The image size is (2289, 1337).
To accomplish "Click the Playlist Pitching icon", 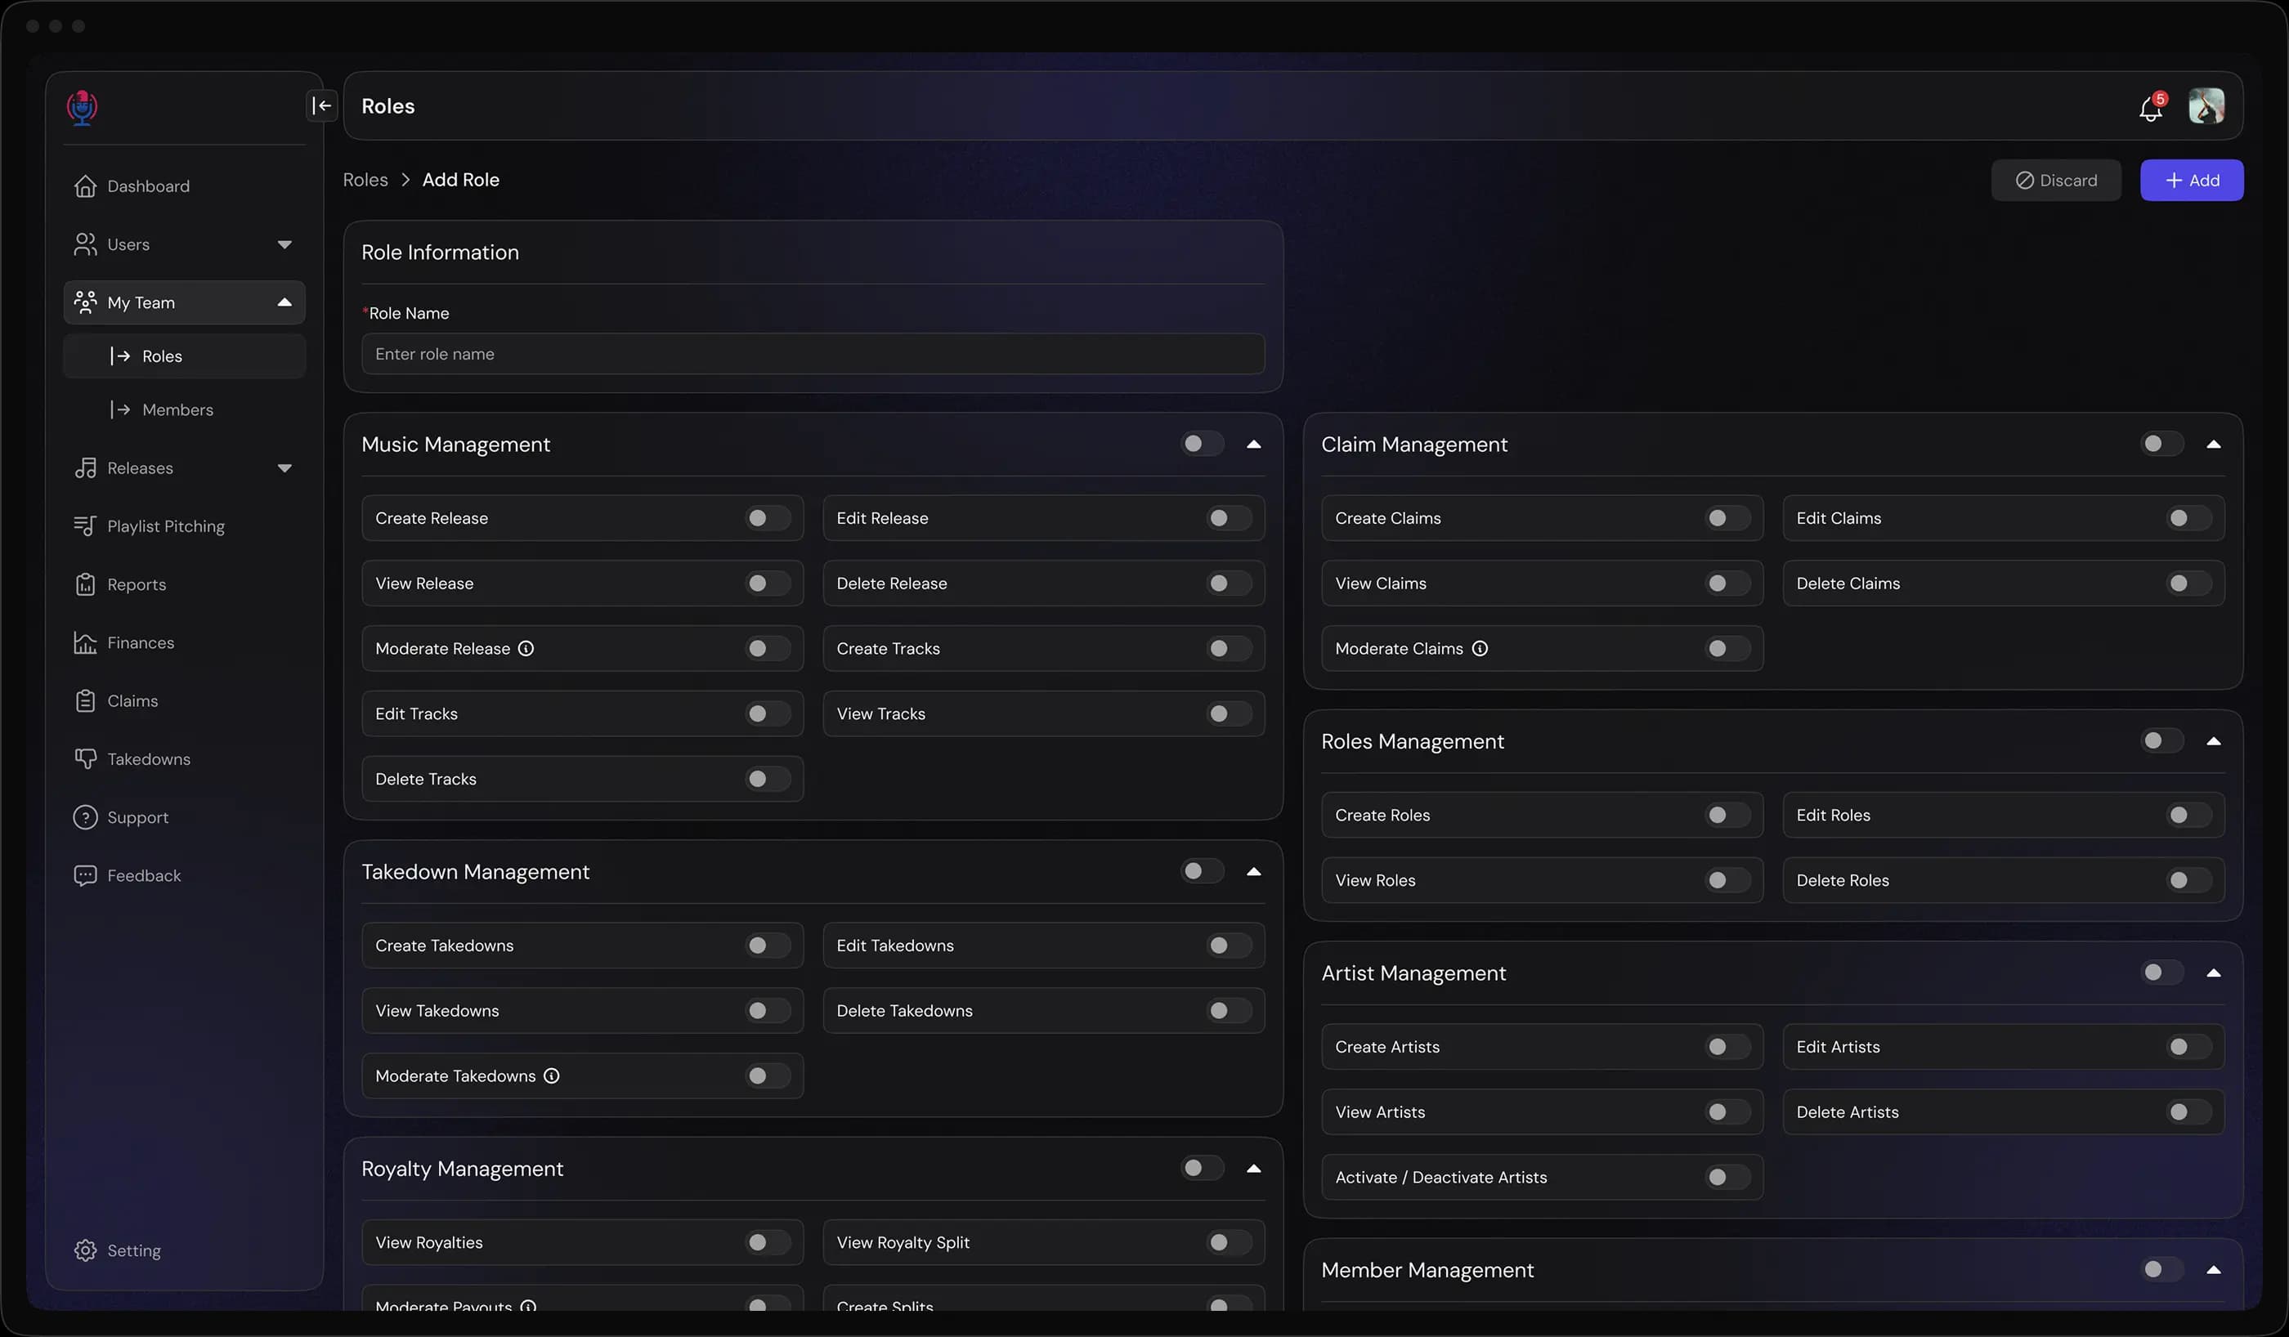I will click(85, 526).
